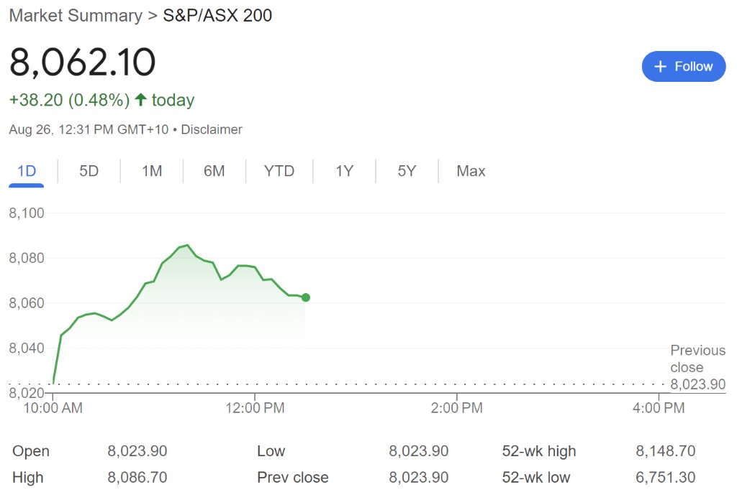The image size is (737, 500).
Task: Show the 6M chart range
Action: pos(214,171)
